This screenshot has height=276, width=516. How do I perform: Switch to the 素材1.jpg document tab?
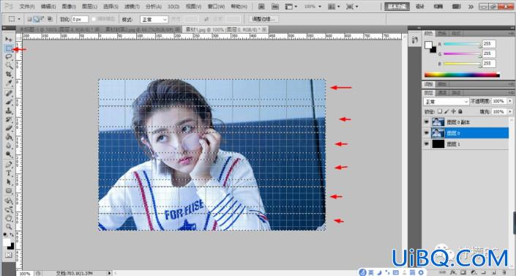click(224, 29)
